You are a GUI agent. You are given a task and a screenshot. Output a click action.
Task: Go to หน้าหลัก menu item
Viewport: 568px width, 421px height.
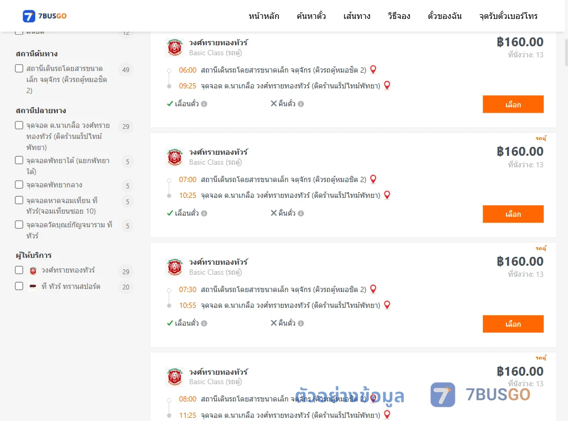click(263, 16)
